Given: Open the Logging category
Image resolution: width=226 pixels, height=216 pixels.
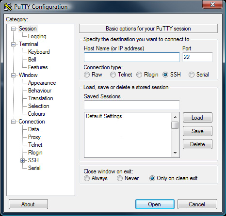Looking at the screenshot, I should (x=37, y=36).
